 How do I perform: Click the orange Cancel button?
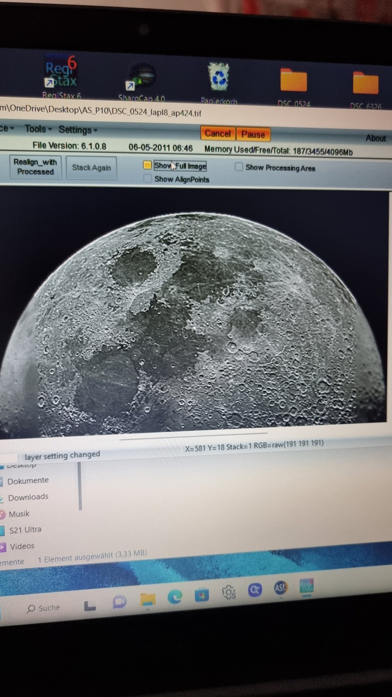pos(218,134)
